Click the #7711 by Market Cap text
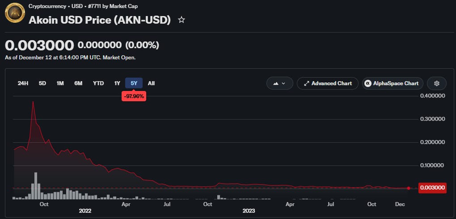The height and width of the screenshot is (219, 456). coord(113,6)
